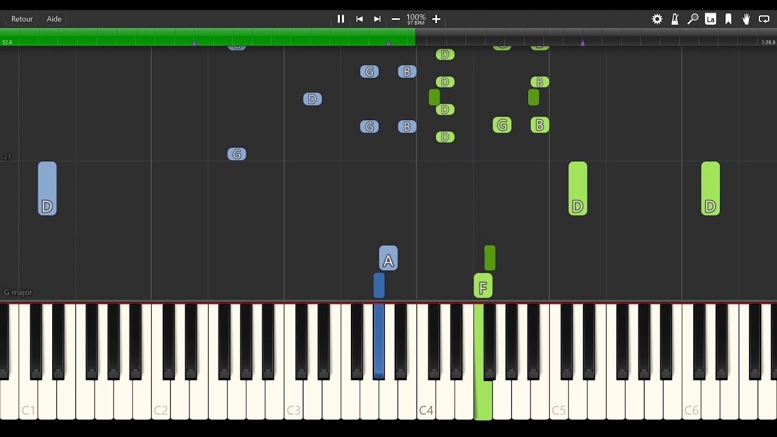Increase playback speed with plus icon
Image resolution: width=777 pixels, height=437 pixels.
[436, 19]
